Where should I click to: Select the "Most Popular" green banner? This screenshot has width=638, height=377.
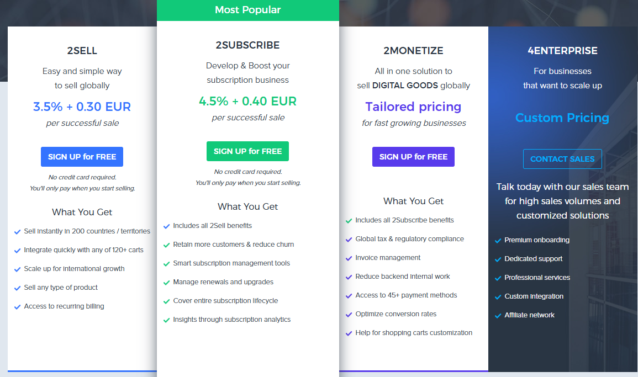[247, 10]
